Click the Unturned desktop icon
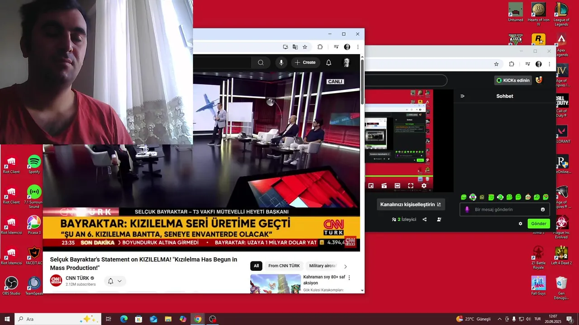The width and height of the screenshot is (579, 325). click(x=516, y=12)
